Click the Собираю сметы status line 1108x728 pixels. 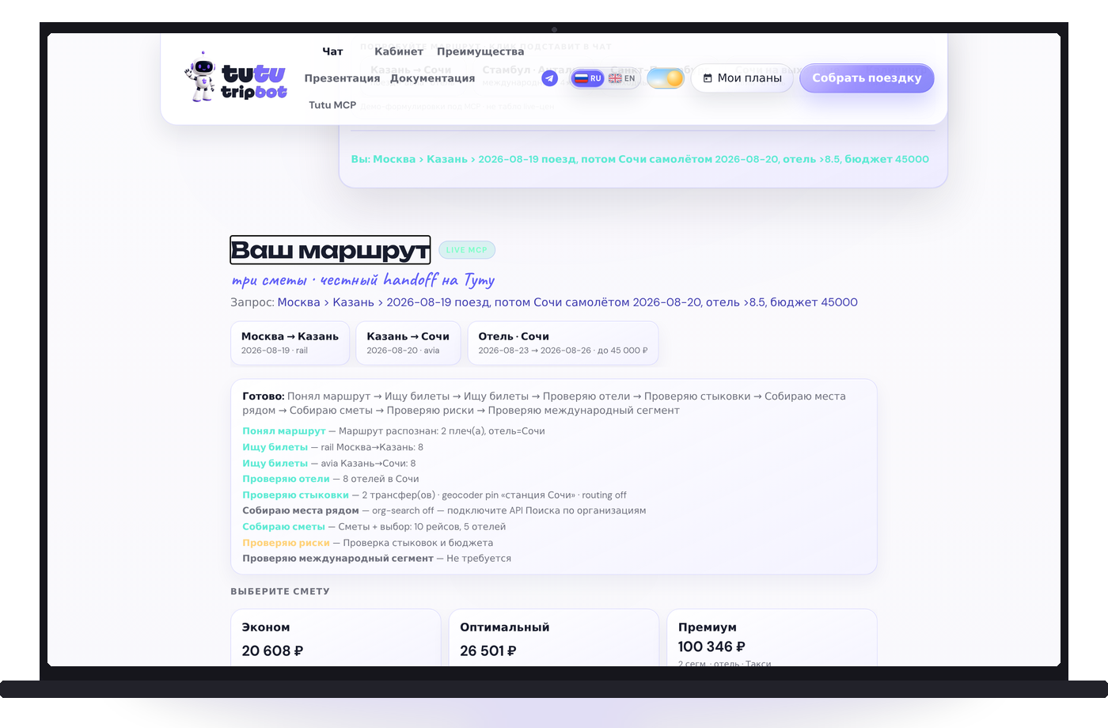pos(374,526)
